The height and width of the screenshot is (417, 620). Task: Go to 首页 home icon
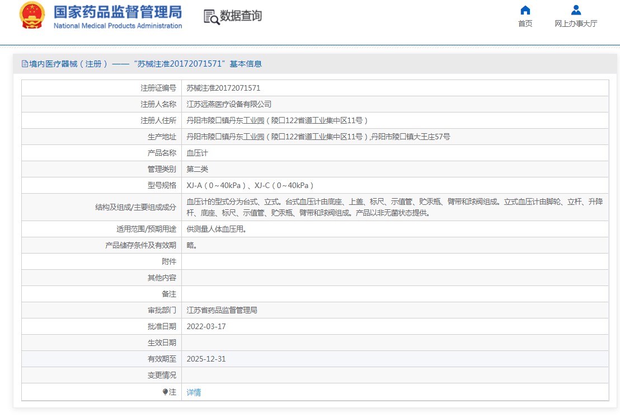[x=525, y=10]
